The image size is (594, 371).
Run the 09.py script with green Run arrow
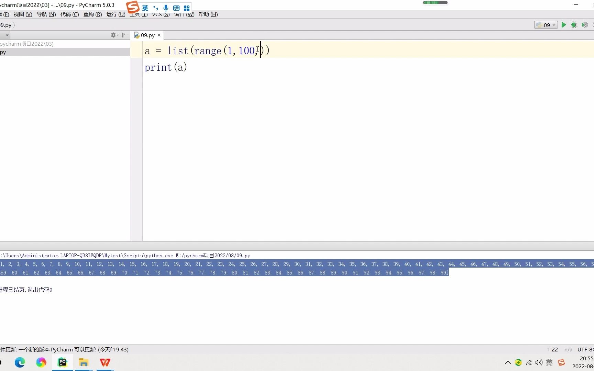click(x=563, y=25)
